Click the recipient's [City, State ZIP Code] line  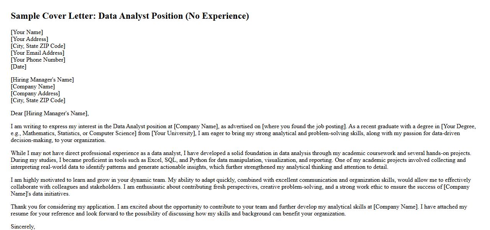click(x=38, y=100)
